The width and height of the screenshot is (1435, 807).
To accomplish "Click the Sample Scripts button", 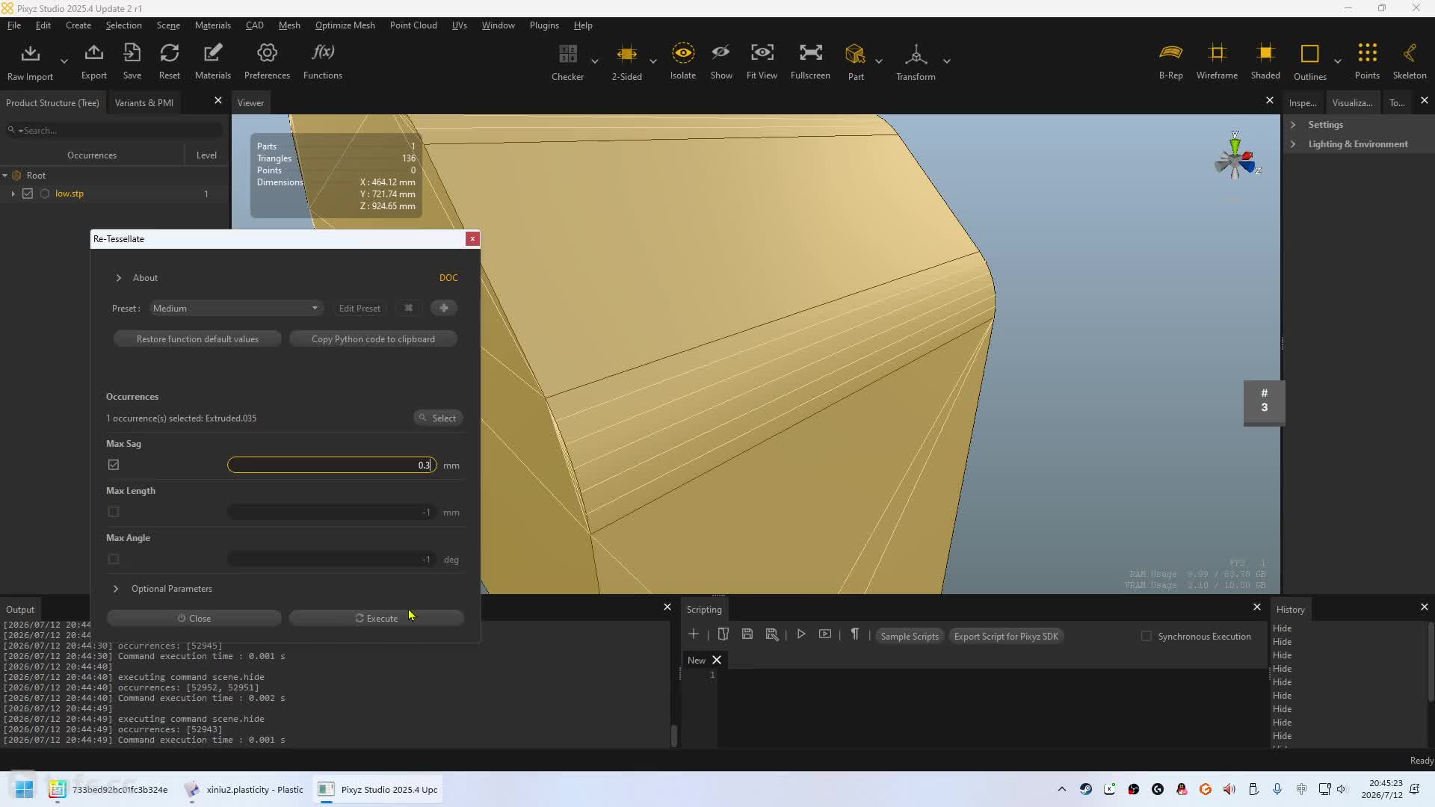I will tap(910, 636).
